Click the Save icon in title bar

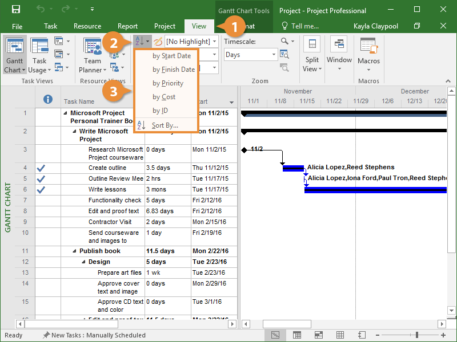click(x=16, y=10)
